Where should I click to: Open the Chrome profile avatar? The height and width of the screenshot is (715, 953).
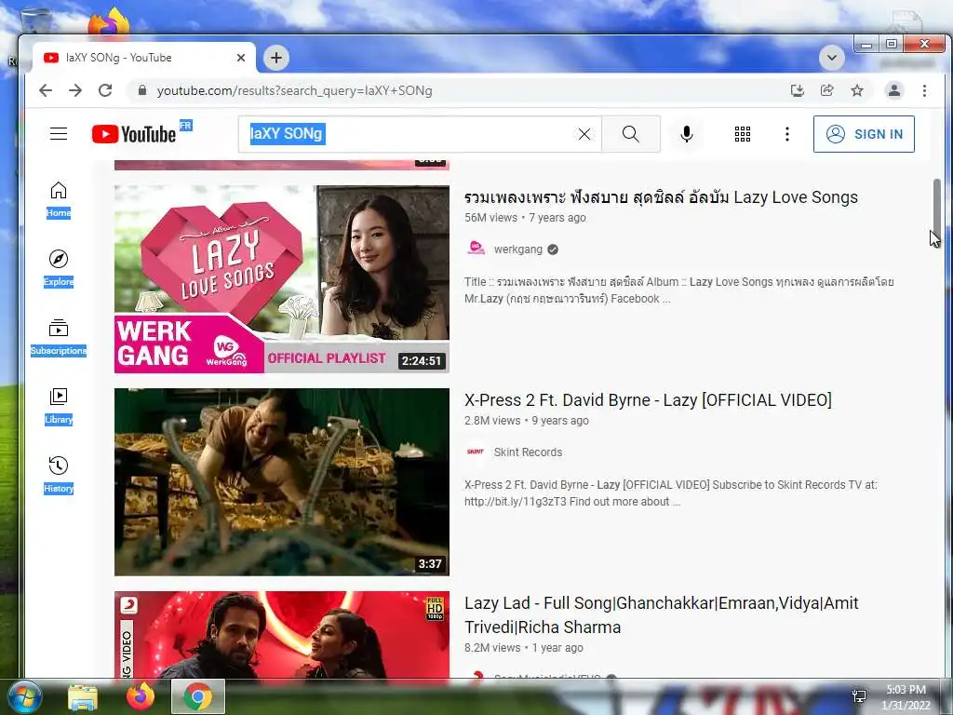[894, 90]
